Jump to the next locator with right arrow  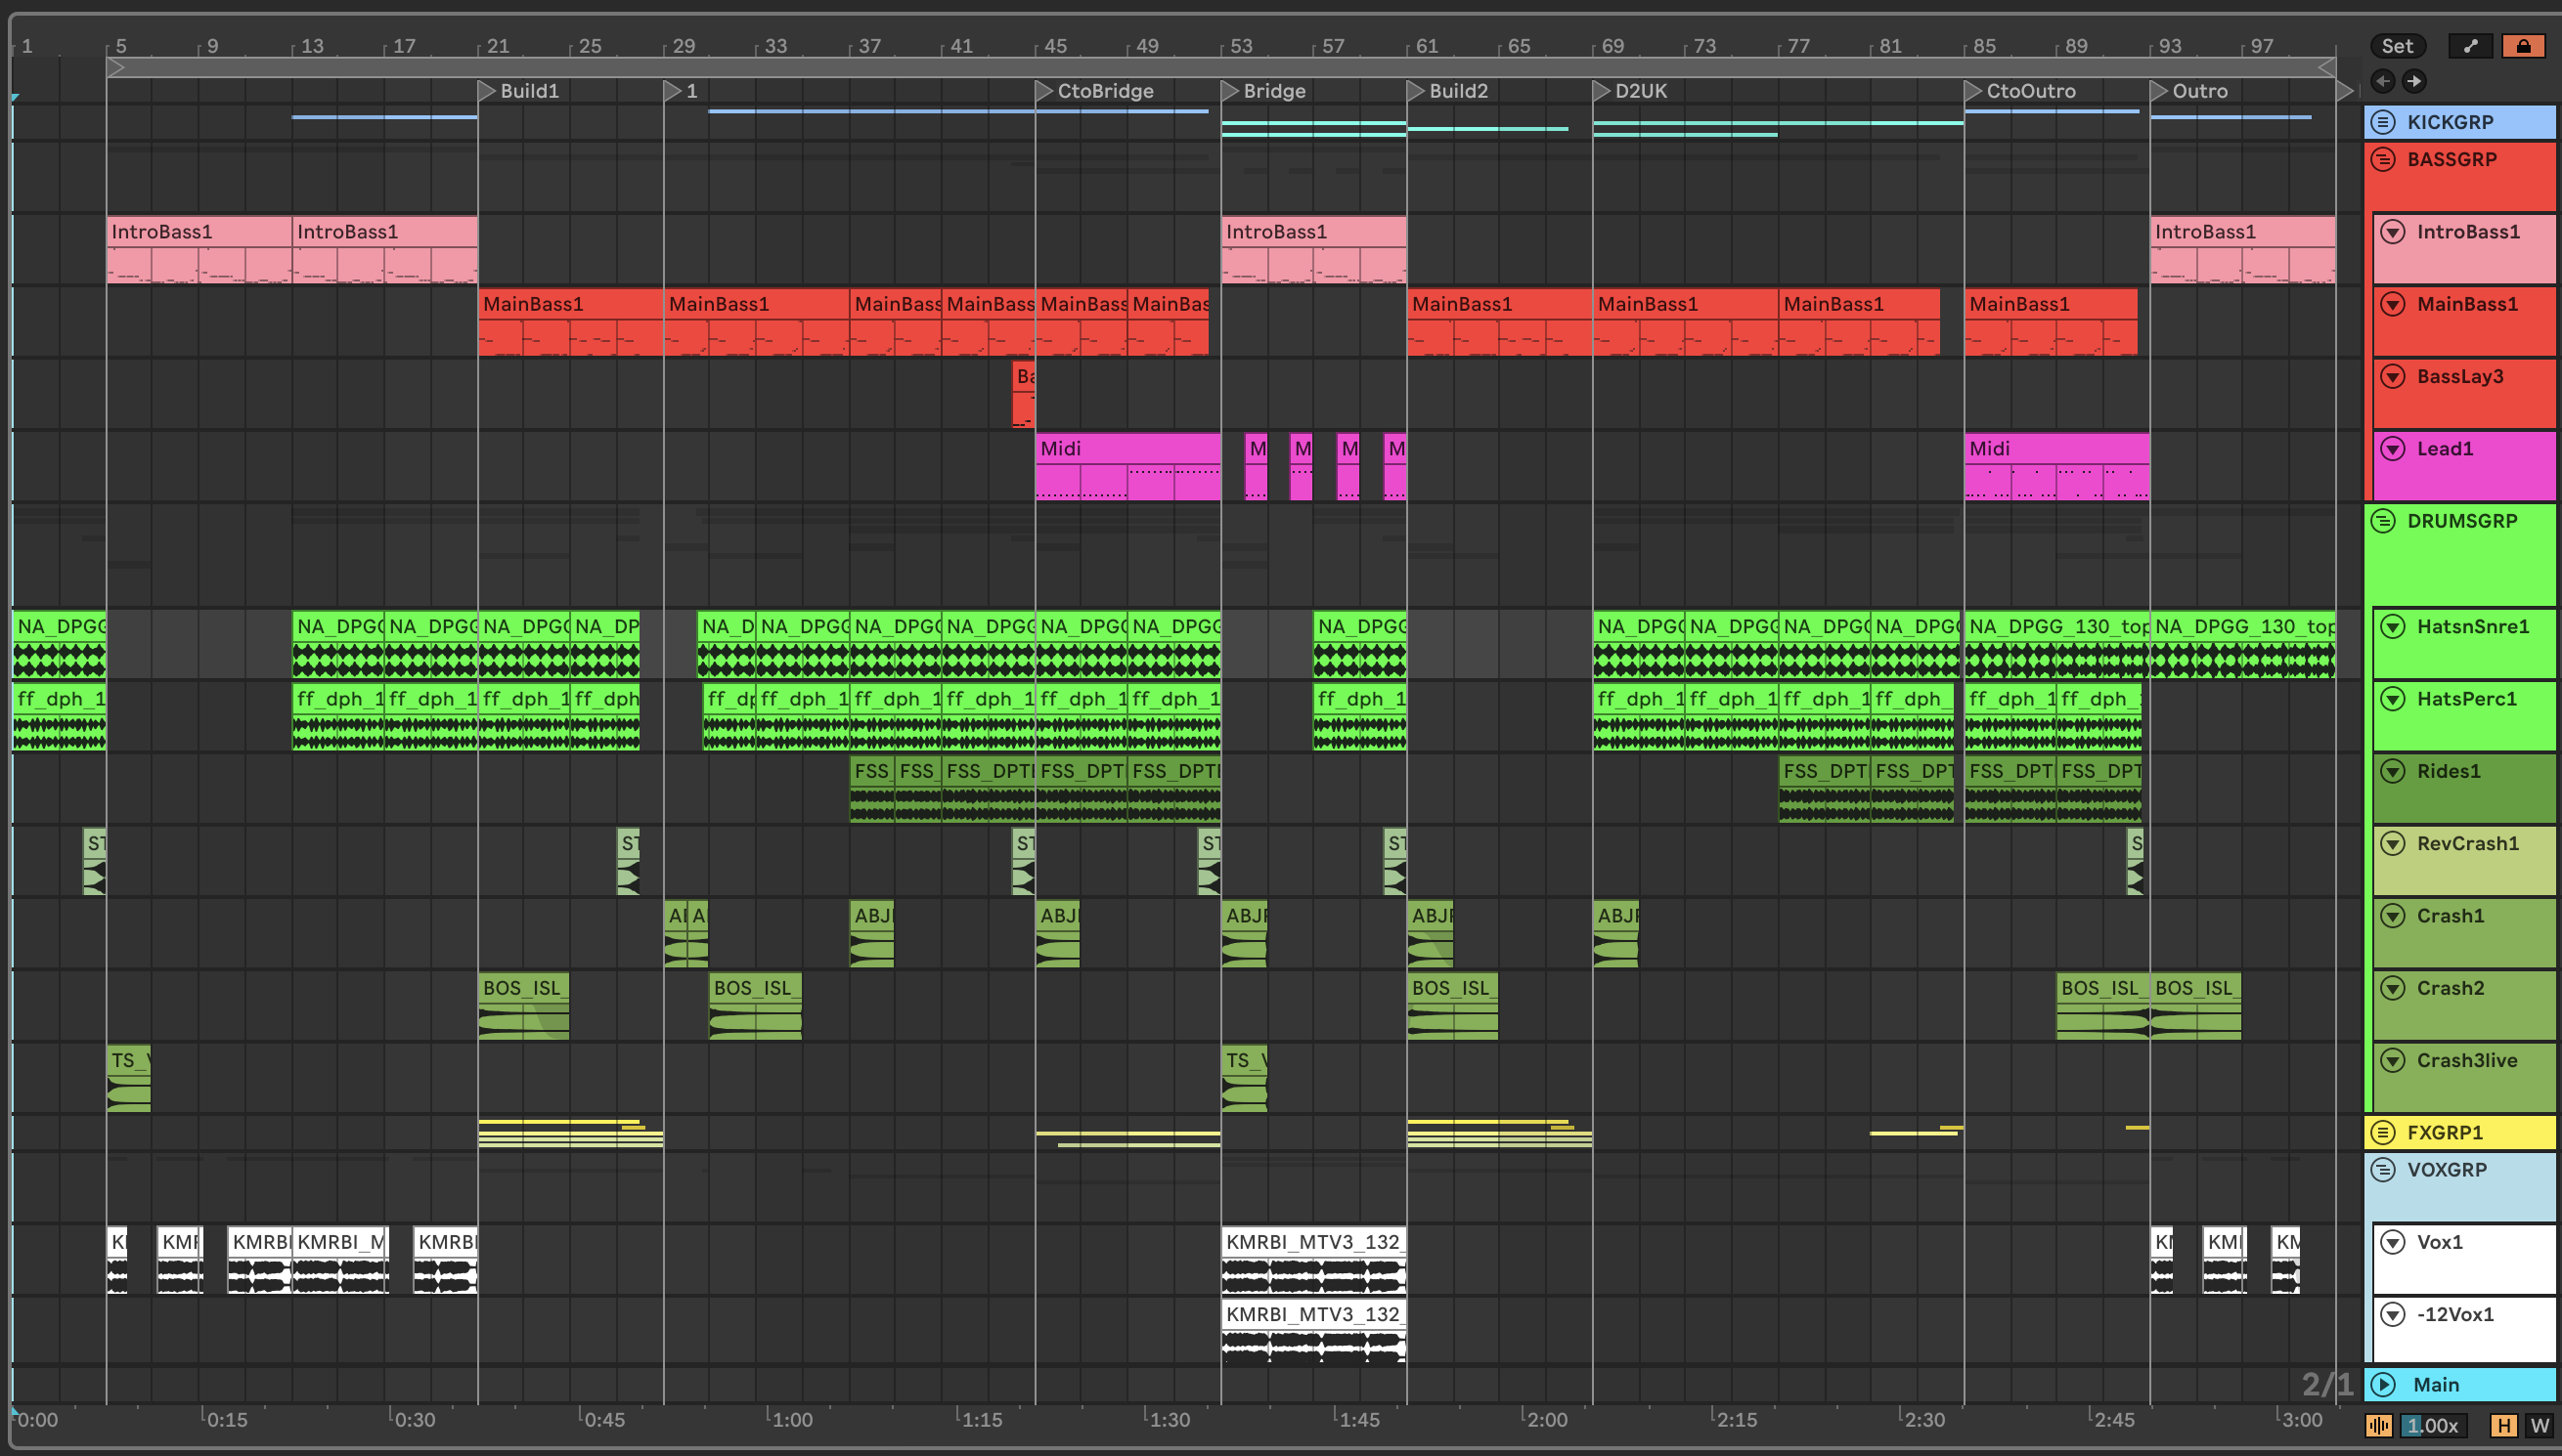click(x=2414, y=81)
